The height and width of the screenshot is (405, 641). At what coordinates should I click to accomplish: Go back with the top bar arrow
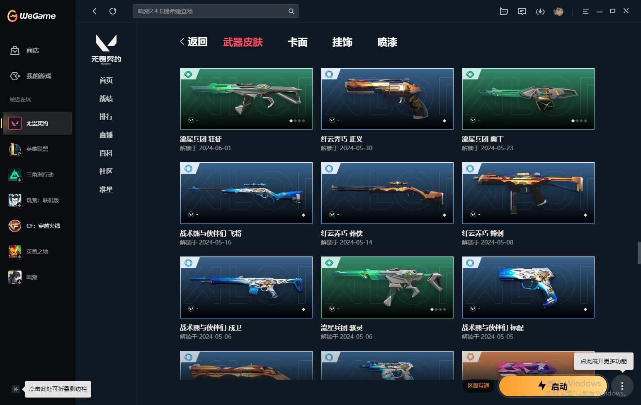tap(95, 11)
